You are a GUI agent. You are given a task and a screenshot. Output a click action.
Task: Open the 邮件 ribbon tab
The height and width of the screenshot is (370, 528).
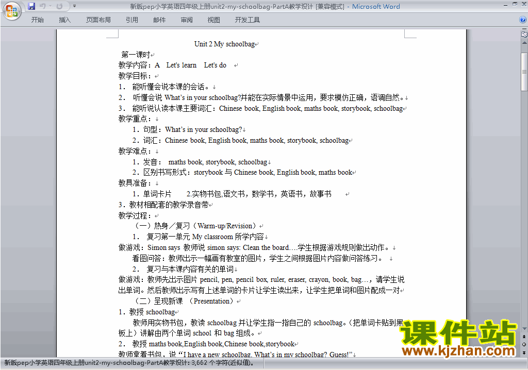(159, 20)
